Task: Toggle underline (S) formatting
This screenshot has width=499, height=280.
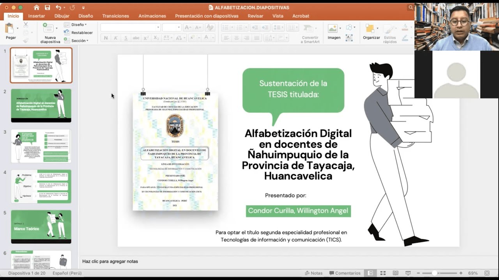Action: pos(126,38)
